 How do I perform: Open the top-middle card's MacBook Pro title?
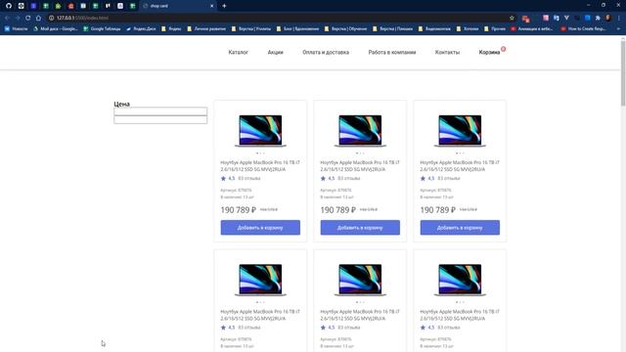click(360, 166)
